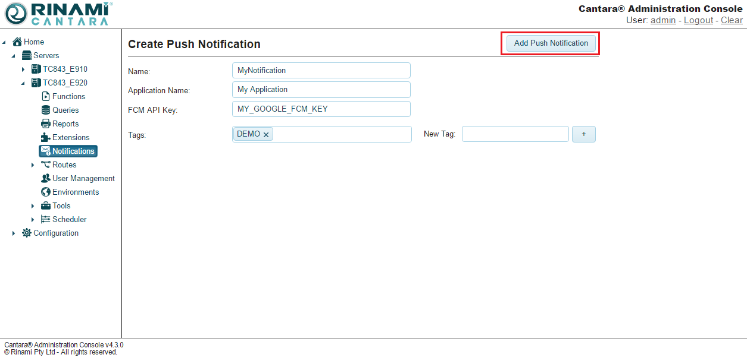Click the Extensions puzzle-piece icon

point(46,137)
